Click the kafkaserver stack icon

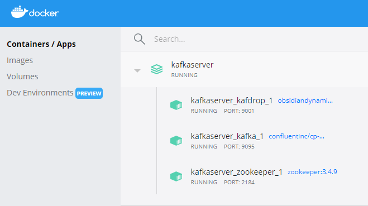click(156, 69)
